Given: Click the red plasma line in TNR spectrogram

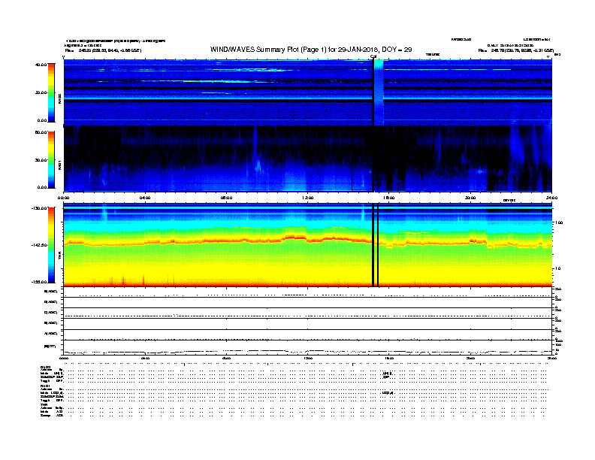Looking at the screenshot, I should click(x=307, y=241).
